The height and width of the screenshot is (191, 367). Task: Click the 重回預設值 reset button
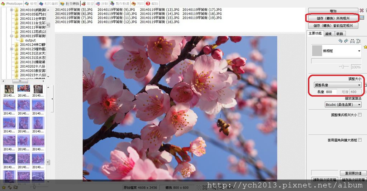pos(353,173)
